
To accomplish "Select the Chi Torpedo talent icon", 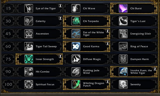I will coord(76,21).
